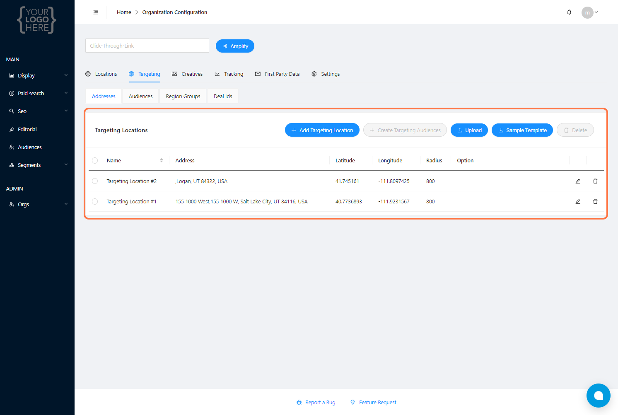This screenshot has width=618, height=415.
Task: Open the Region Groups sub-tab
Action: (x=183, y=97)
